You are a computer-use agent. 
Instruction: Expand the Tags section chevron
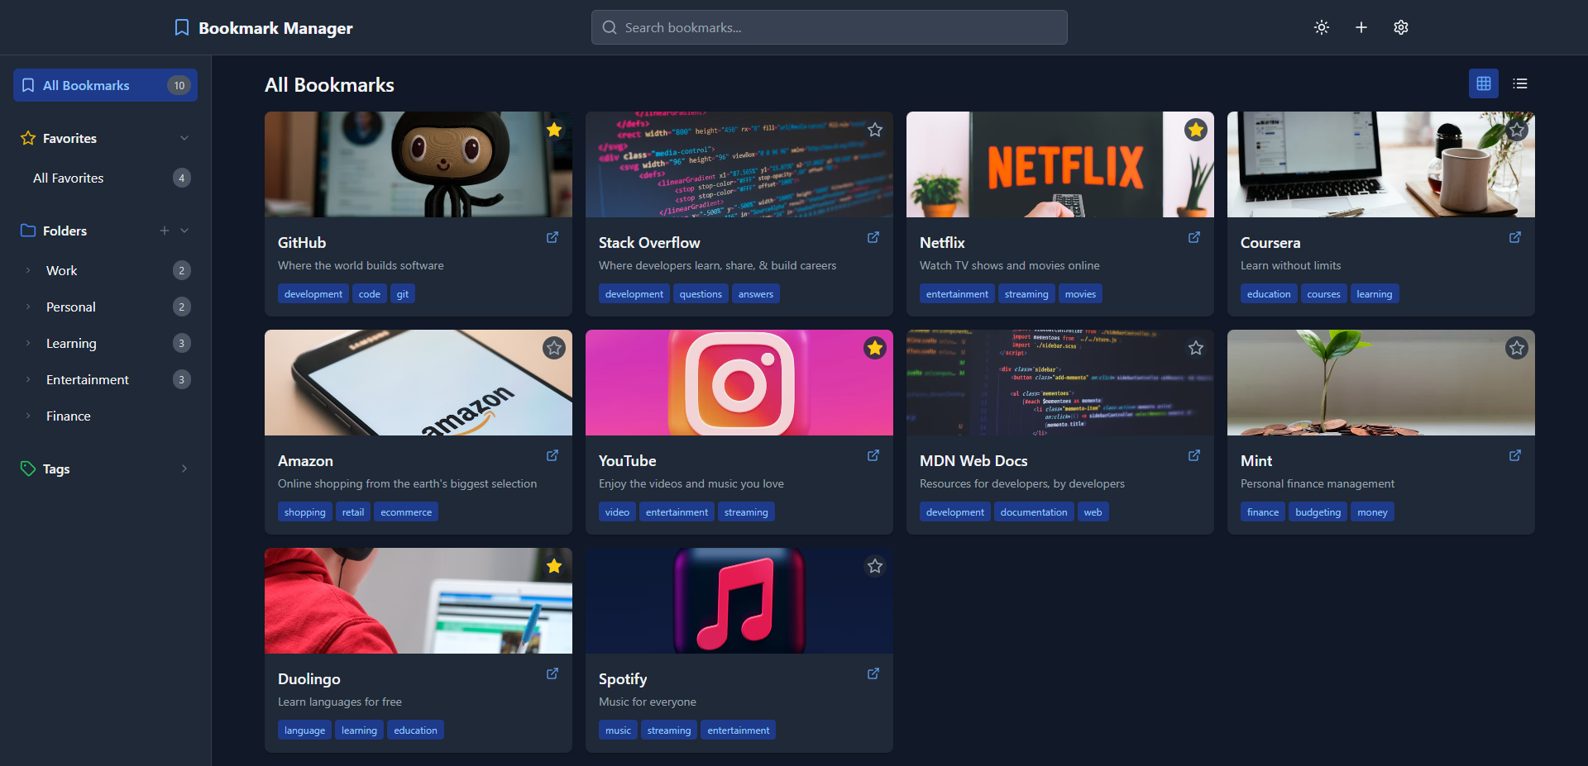[184, 469]
